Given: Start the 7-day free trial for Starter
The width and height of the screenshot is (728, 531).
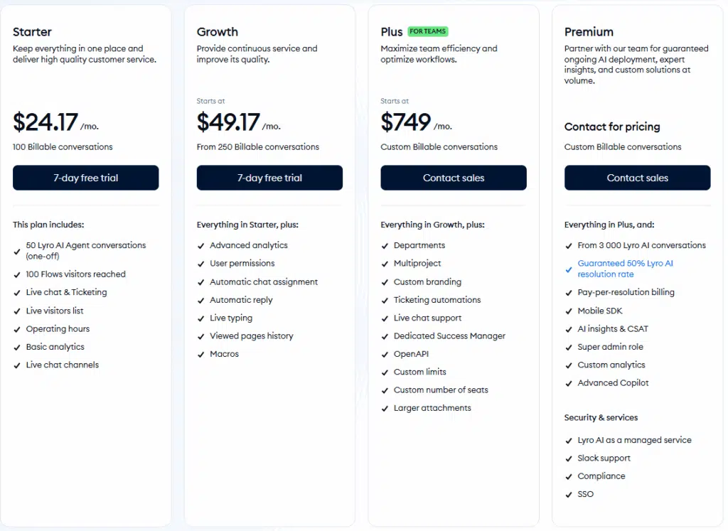Looking at the screenshot, I should (85, 178).
